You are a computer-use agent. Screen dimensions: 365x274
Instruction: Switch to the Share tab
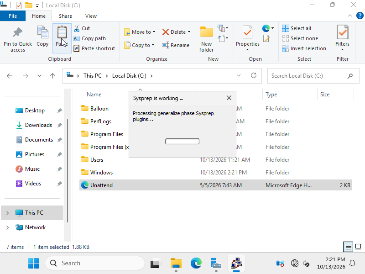(x=65, y=16)
